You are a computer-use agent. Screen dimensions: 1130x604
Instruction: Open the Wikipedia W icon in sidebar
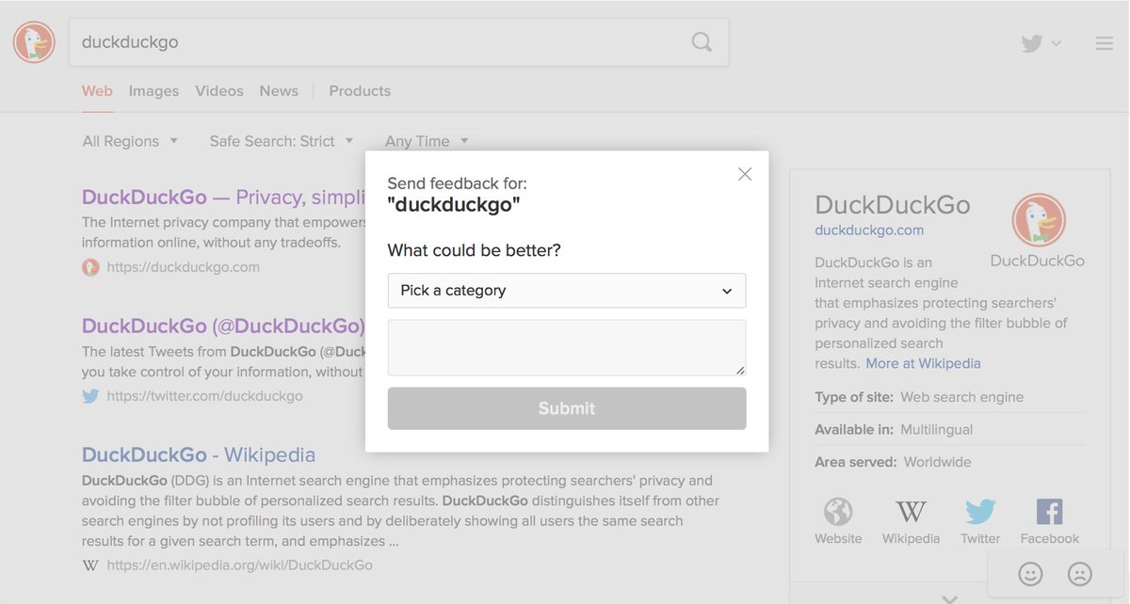[911, 512]
